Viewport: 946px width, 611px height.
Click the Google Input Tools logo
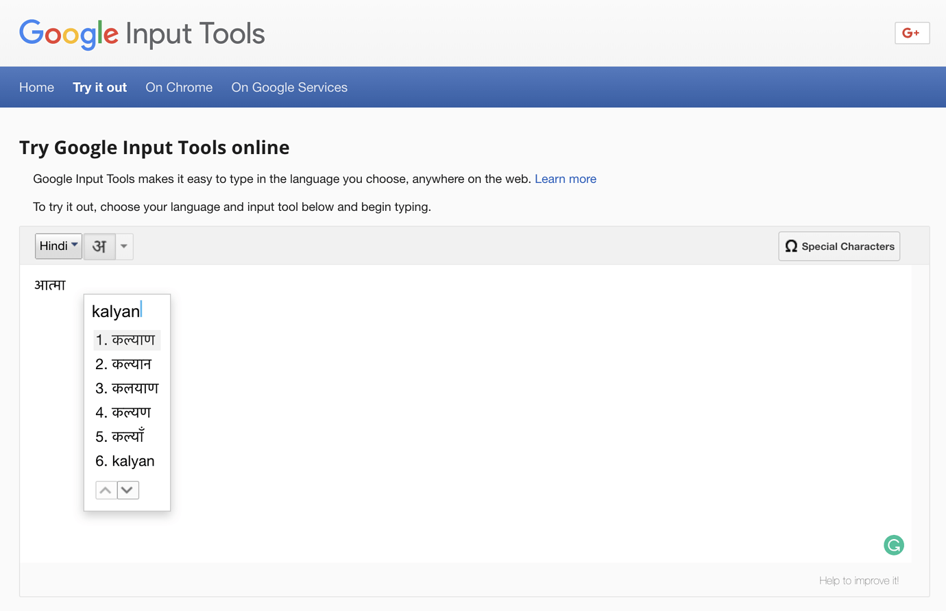142,34
